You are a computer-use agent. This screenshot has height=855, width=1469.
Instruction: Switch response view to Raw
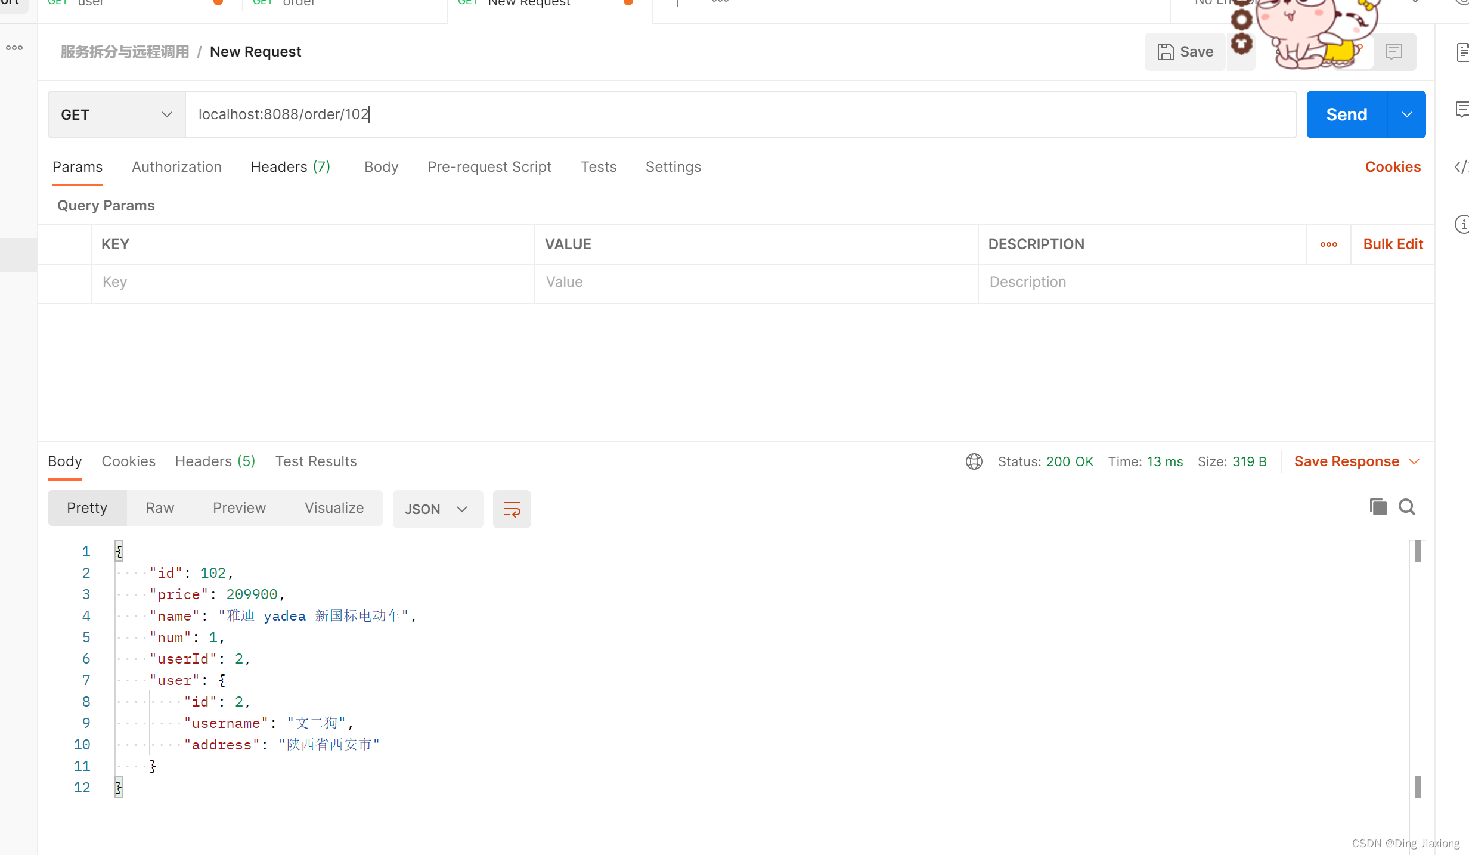pos(160,508)
